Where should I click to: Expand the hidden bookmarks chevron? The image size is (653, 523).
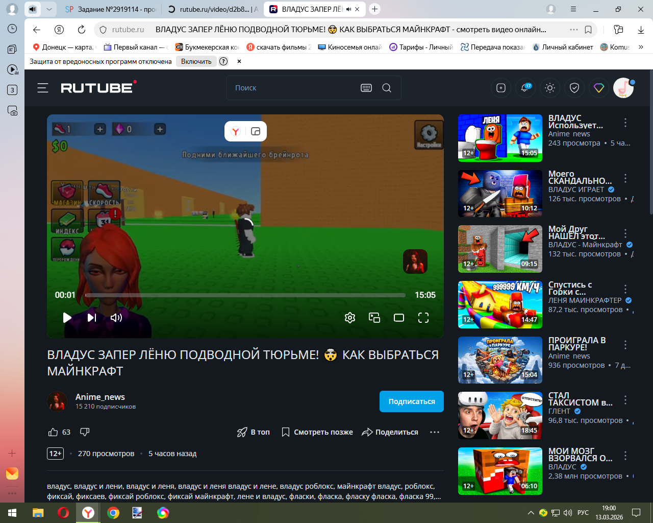641,47
